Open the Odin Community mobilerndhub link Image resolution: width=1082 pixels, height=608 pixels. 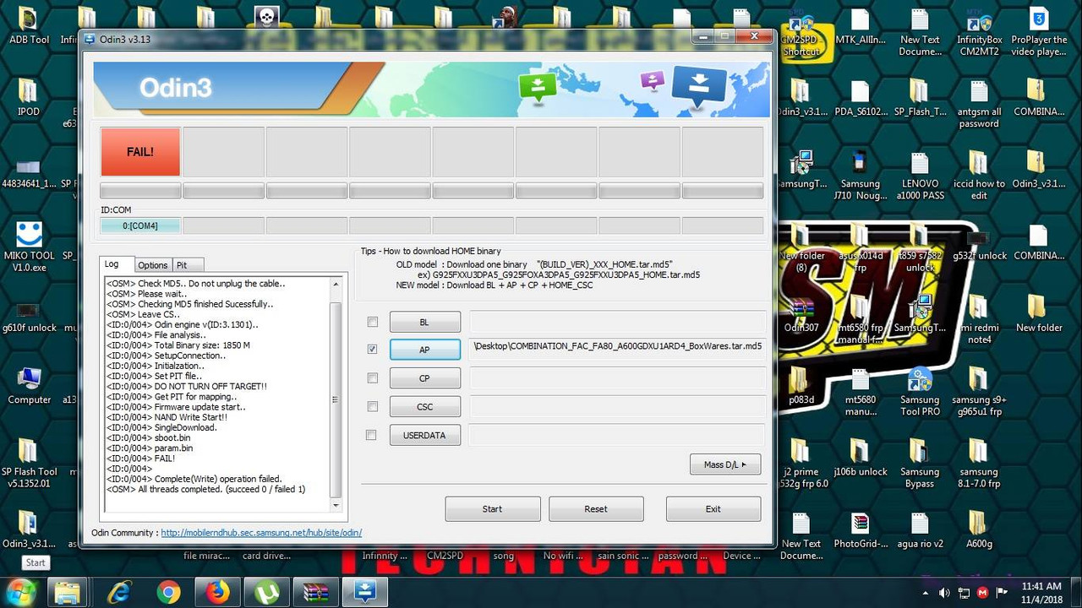coord(261,533)
